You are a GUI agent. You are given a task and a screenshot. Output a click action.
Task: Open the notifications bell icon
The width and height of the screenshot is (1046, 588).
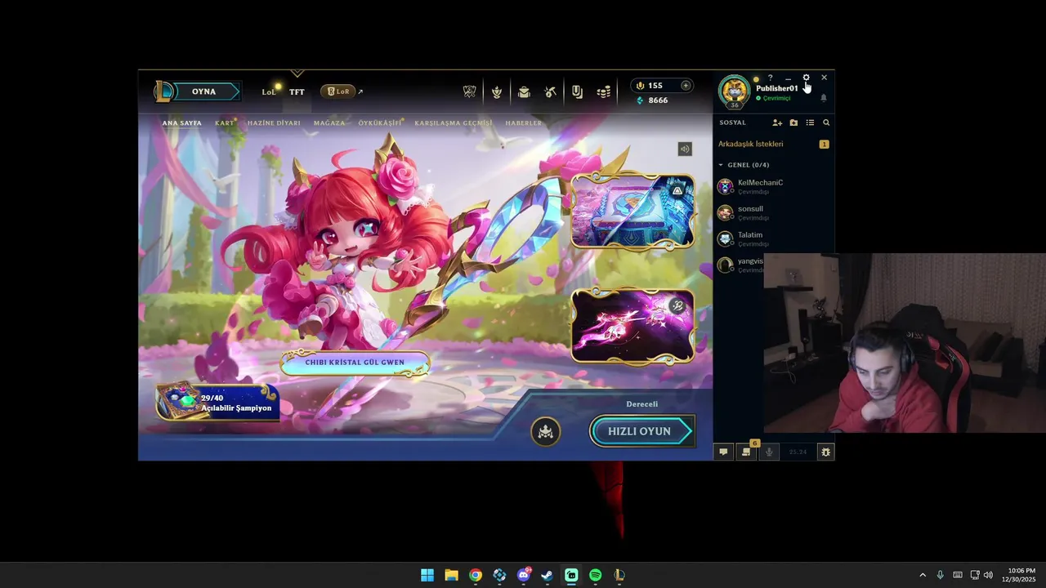[x=824, y=98]
